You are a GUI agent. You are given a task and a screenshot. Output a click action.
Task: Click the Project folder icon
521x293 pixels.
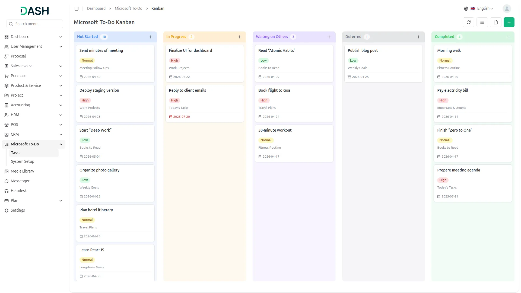tap(7, 95)
